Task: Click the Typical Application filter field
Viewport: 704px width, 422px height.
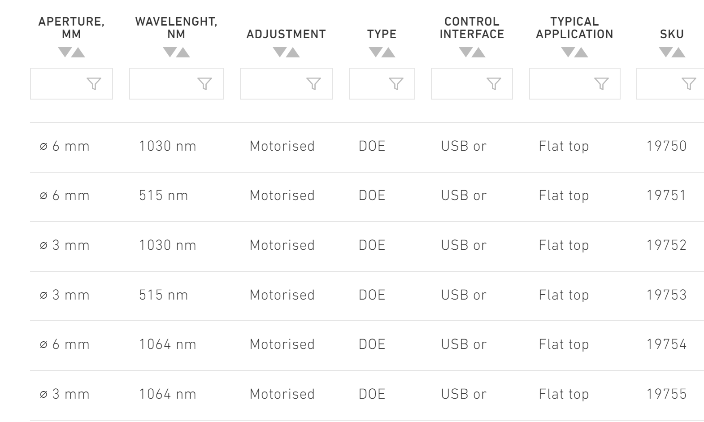Action: coord(574,84)
